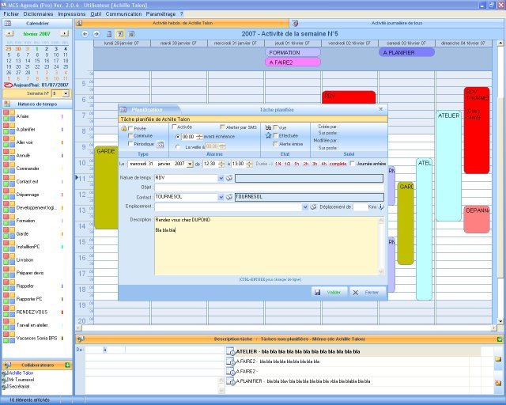Open the Impressions menu
Viewport: 506px width, 405px height.
72,14
